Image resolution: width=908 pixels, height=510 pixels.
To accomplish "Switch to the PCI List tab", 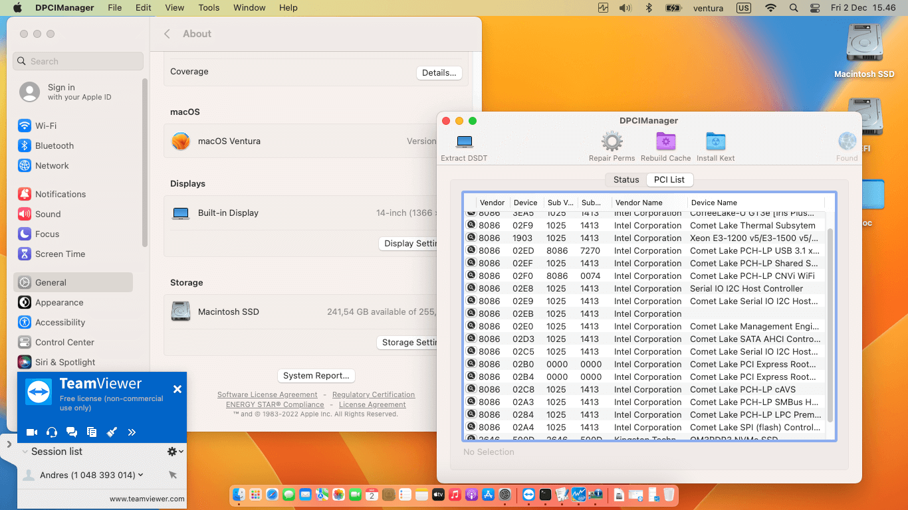I will tap(669, 179).
